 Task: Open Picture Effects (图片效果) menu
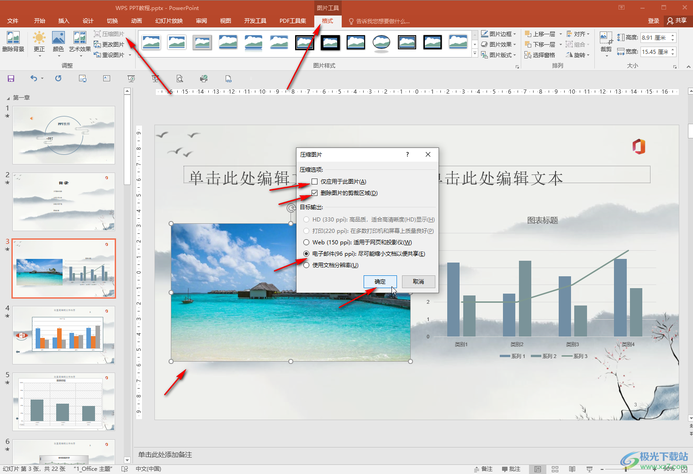coord(498,44)
